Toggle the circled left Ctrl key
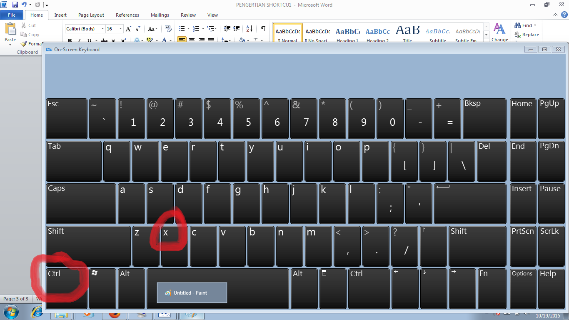This screenshot has width=569, height=320. click(66, 287)
